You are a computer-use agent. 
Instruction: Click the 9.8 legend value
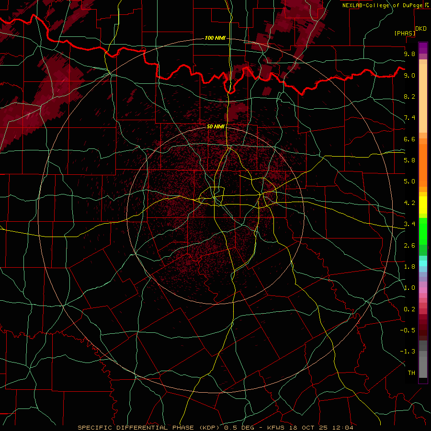[x=409, y=54]
